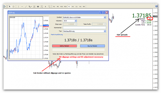Select the vertical line drawing tool
This screenshot has width=161, height=93.
pos(18,7)
